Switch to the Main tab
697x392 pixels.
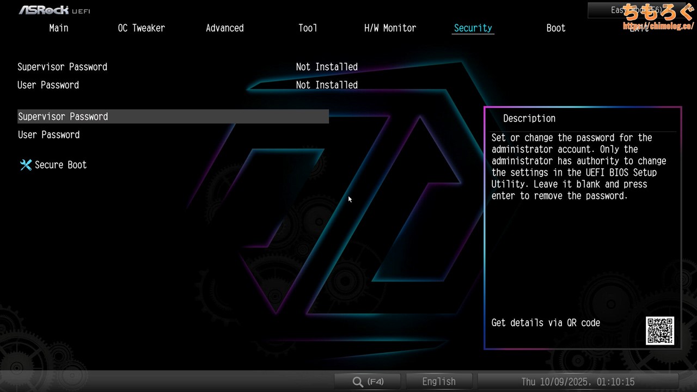click(59, 28)
